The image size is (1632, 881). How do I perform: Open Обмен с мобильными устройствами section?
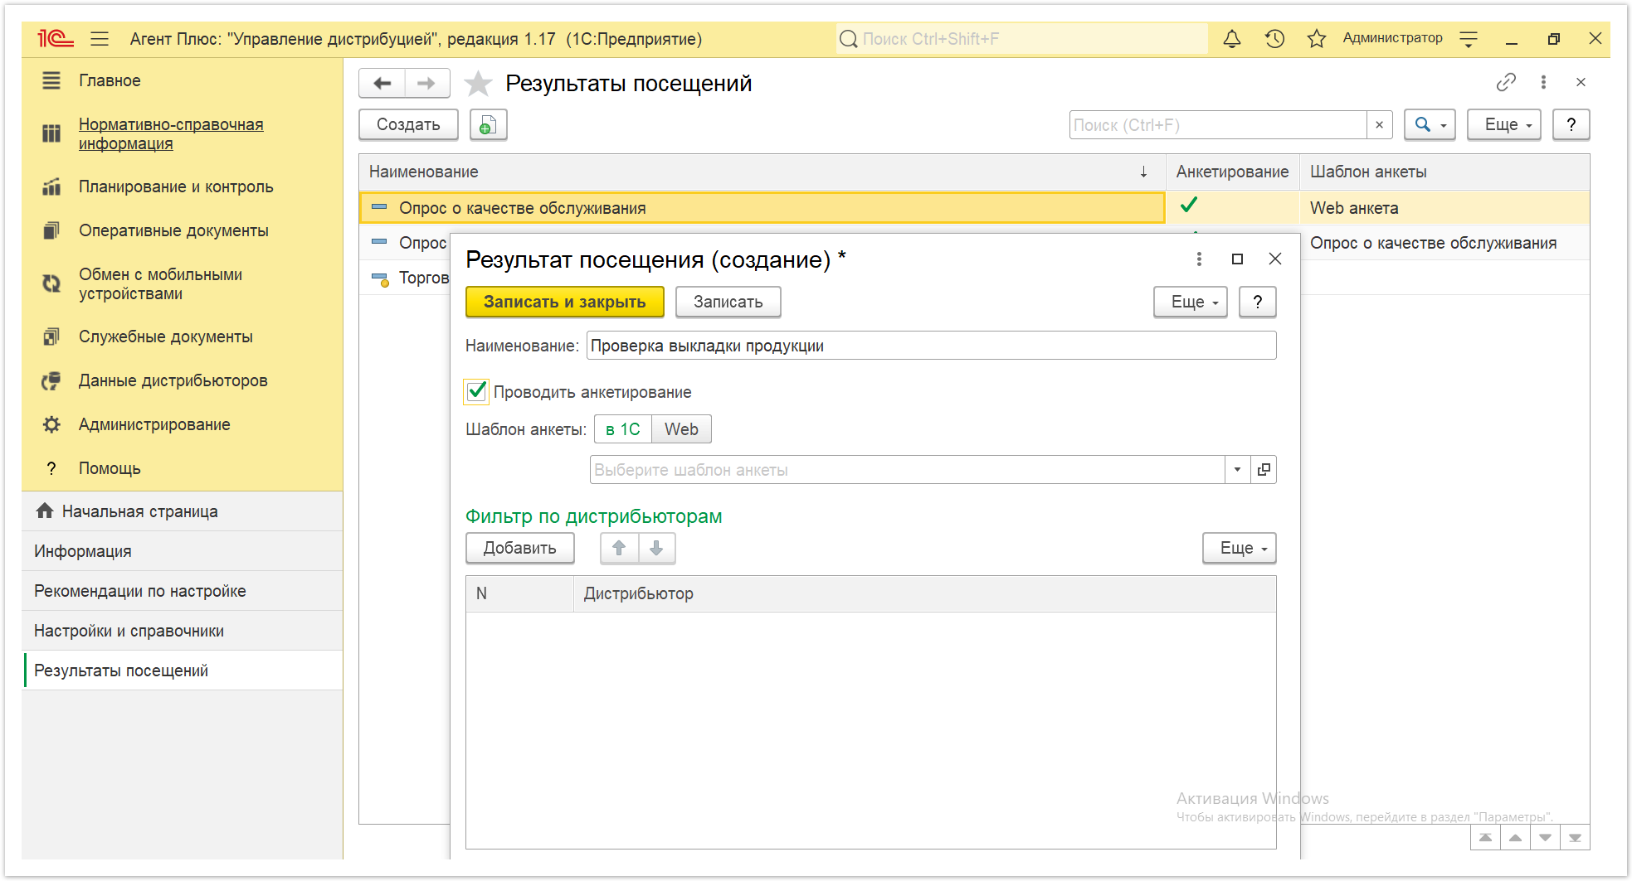pos(160,283)
